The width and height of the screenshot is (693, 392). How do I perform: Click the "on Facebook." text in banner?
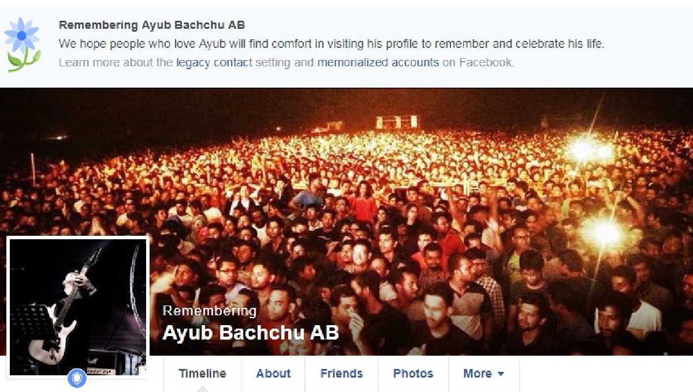(x=478, y=62)
